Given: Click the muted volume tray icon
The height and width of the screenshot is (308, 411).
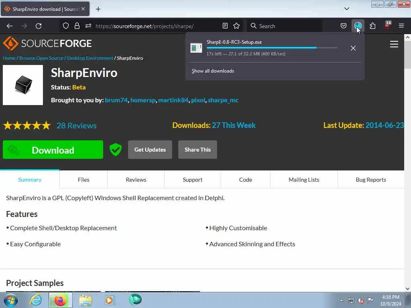Looking at the screenshot, I should [361, 301].
